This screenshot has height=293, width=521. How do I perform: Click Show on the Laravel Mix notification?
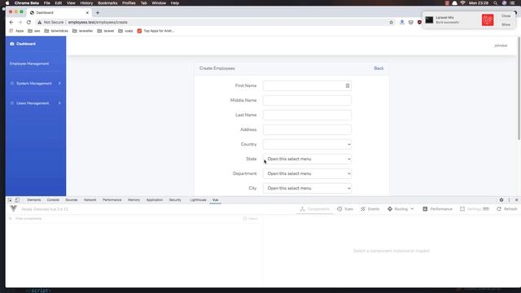[506, 24]
